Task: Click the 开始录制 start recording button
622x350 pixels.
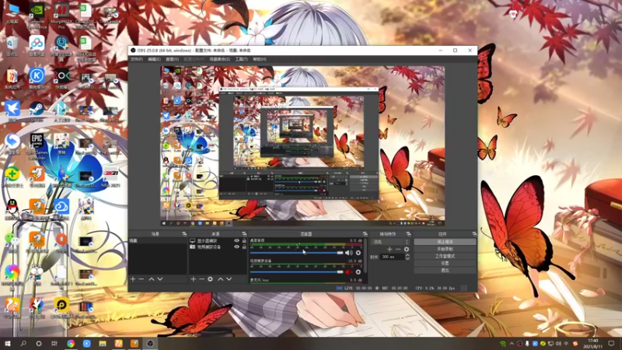Action: click(x=445, y=249)
